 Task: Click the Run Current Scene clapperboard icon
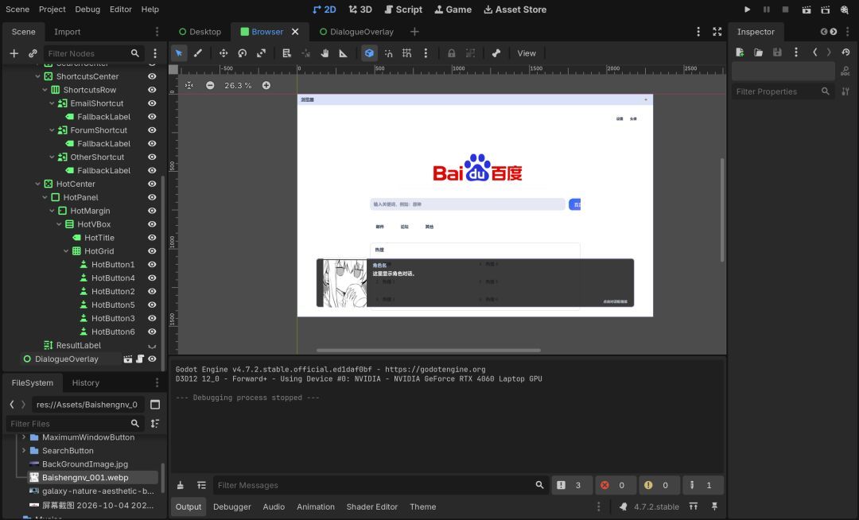(807, 10)
